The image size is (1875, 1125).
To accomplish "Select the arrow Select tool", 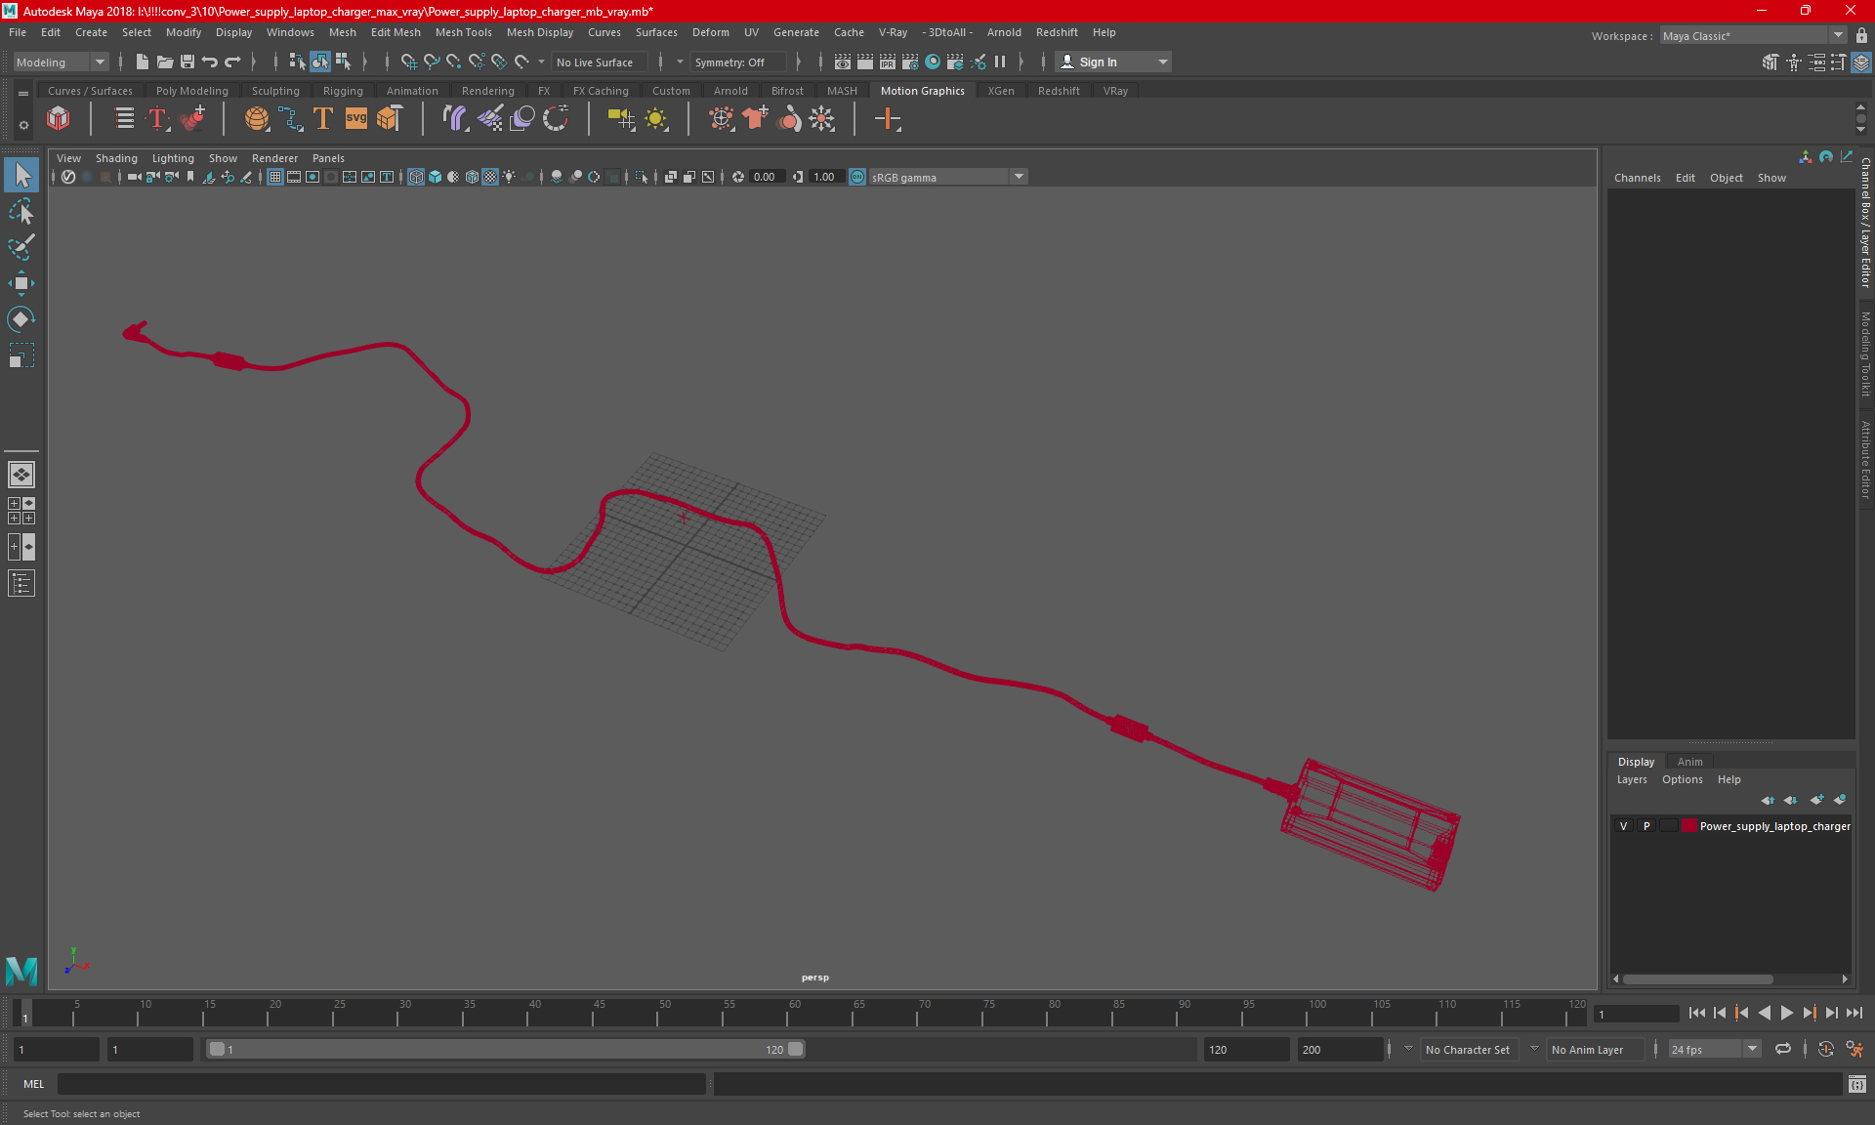I will coord(21,176).
